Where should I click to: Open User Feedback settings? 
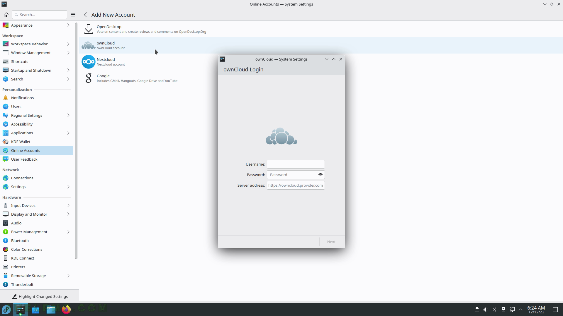point(36,159)
